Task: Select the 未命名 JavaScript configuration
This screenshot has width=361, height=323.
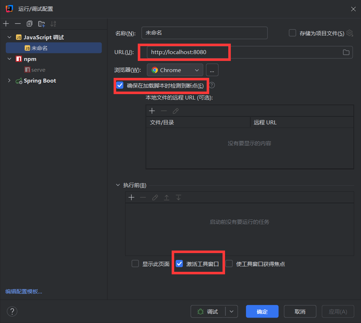Action: [x=54, y=48]
